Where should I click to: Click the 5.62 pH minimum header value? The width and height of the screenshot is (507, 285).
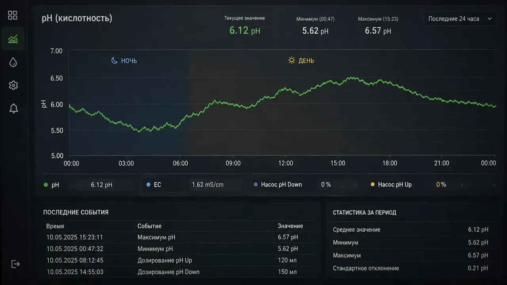[315, 31]
